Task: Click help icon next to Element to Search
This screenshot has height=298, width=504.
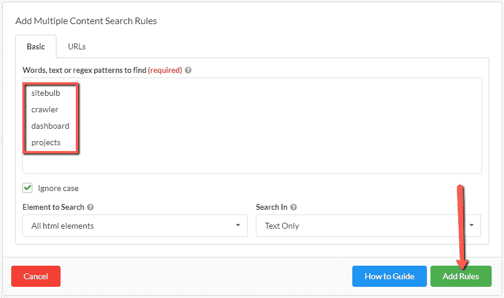Action: 91,207
